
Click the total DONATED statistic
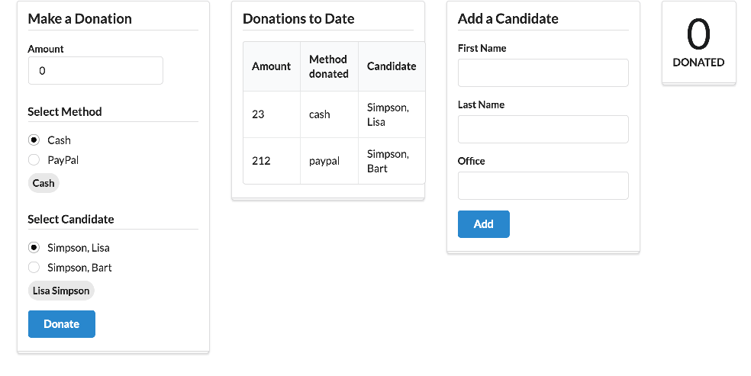(x=698, y=43)
